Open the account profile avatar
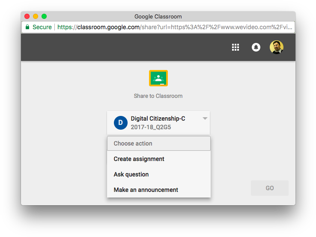Image resolution: width=316 pixels, height=237 pixels. 277,47
